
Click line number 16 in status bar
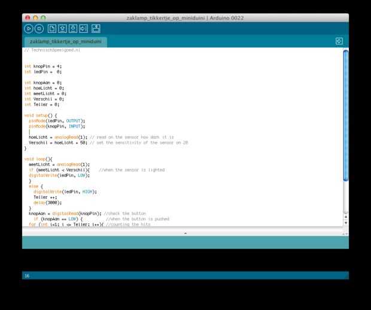point(27,276)
